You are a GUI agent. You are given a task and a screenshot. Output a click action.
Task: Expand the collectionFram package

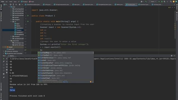click(x=11, y=11)
